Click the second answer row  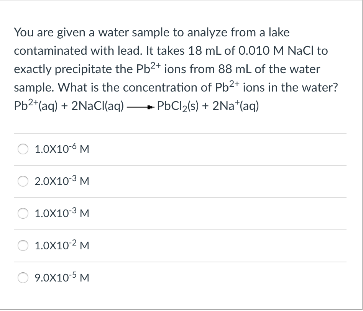click(x=180, y=182)
